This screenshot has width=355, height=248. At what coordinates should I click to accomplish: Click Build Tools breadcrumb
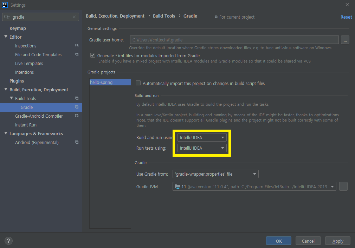pyautogui.click(x=164, y=16)
